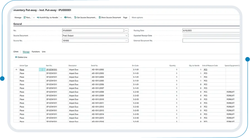Click bin code in AD-1011/2013 row
This screenshot has height=138, width=250.
pos(136,111)
